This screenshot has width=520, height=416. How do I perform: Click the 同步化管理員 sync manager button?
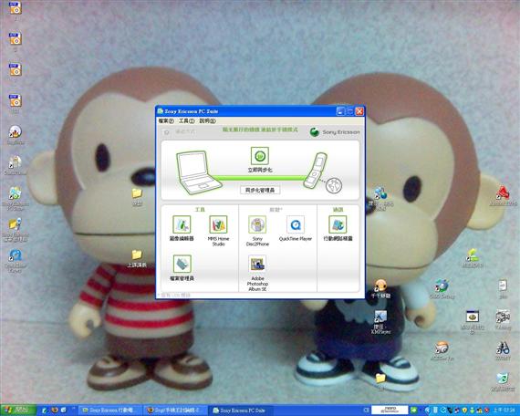(x=260, y=190)
